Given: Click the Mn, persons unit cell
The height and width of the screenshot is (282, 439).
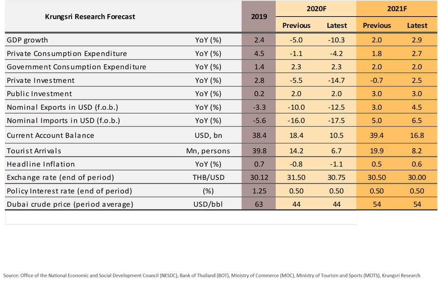Looking at the screenshot, I should (208, 151).
